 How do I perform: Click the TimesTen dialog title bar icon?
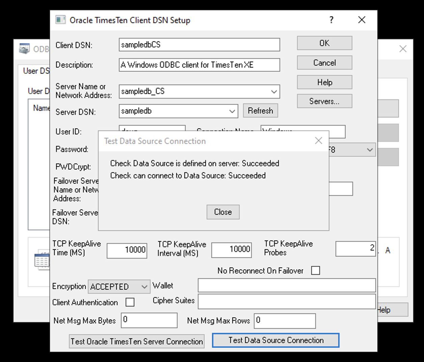pyautogui.click(x=61, y=20)
